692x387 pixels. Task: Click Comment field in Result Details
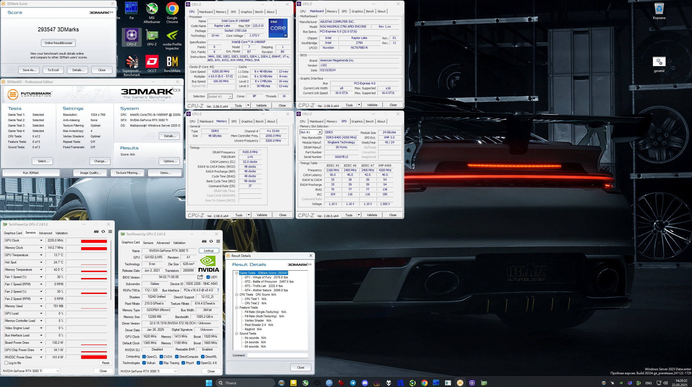coord(278,355)
